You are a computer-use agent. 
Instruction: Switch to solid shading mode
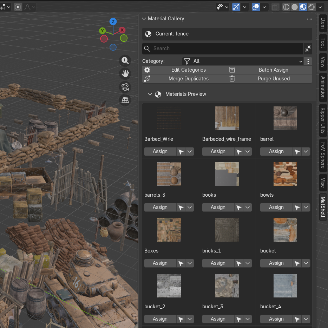(295, 7)
